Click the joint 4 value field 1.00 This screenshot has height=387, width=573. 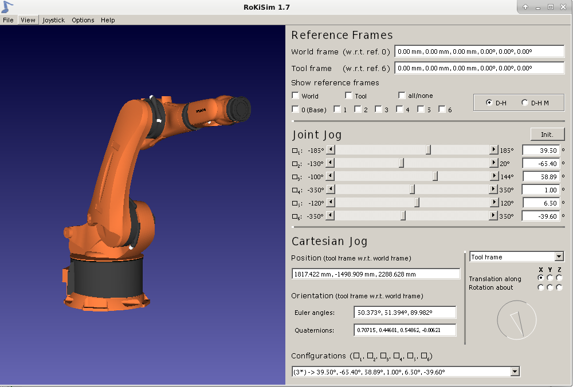click(x=541, y=189)
